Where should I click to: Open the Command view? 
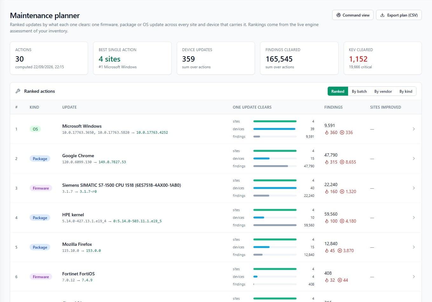353,15
